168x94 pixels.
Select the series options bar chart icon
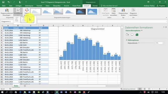(x=137, y=34)
